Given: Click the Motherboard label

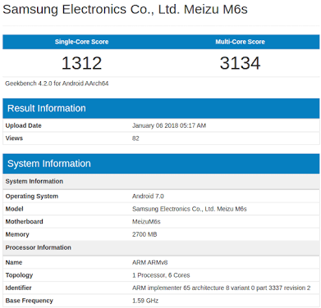Looking at the screenshot, I should [x=24, y=221].
